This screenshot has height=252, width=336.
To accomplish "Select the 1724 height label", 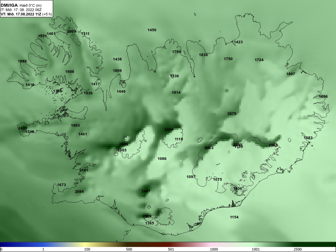I will pyautogui.click(x=259, y=60).
